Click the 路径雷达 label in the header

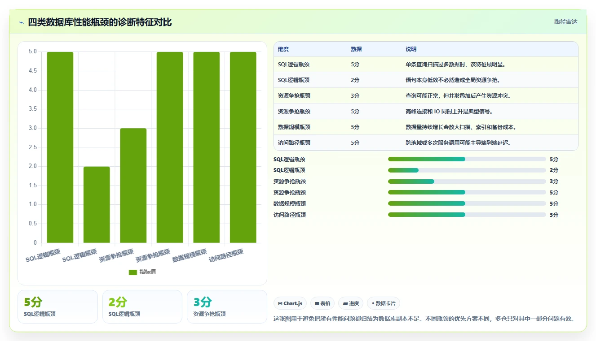pos(565,22)
